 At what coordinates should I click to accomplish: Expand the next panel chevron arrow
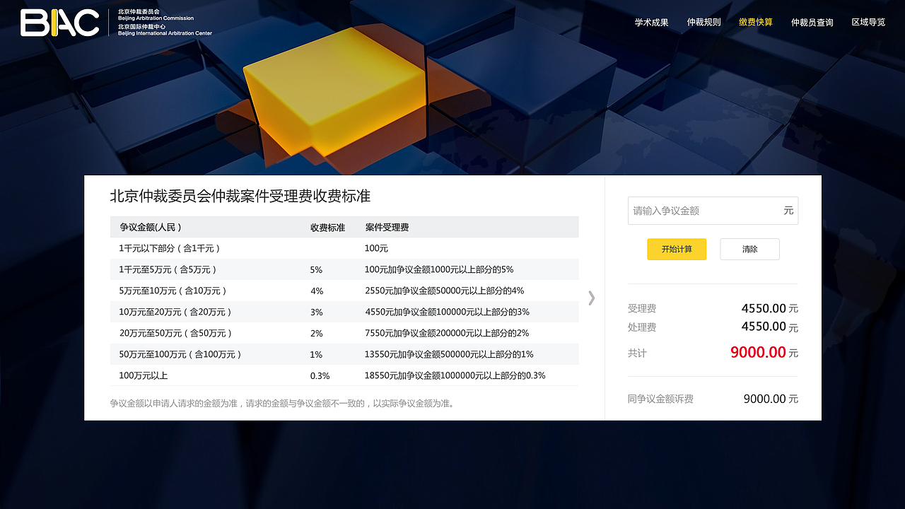[592, 298]
